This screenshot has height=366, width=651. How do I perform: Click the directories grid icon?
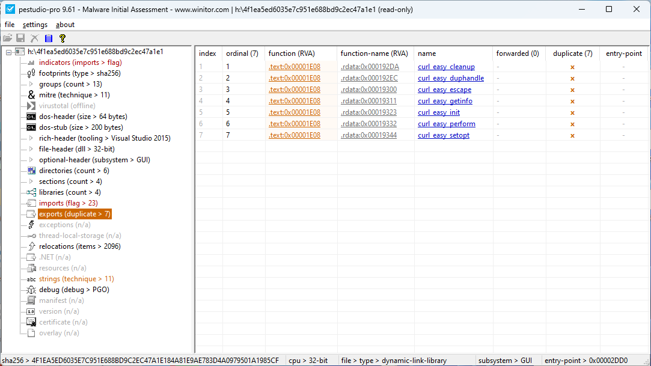pyautogui.click(x=31, y=170)
